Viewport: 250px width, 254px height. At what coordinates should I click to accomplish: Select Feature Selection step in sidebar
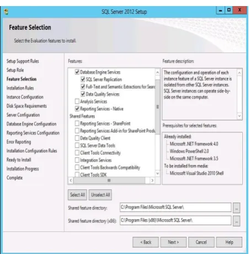tap(22, 79)
